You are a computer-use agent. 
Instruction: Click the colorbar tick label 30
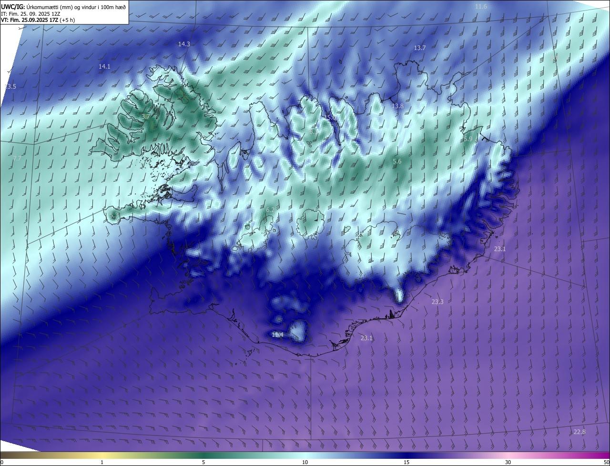coord(508,463)
